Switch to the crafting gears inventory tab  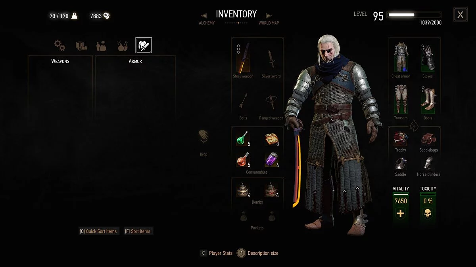[60, 45]
